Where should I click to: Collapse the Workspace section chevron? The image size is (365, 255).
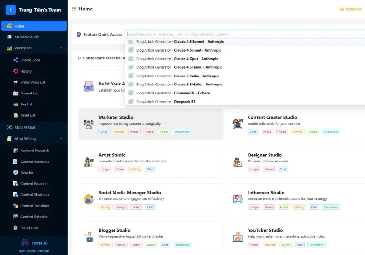(x=61, y=48)
